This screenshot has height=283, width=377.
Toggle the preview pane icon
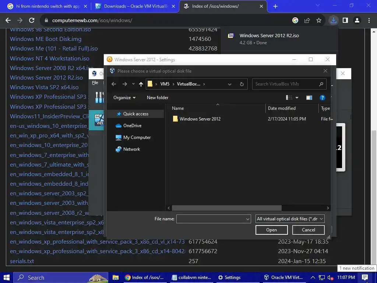tap(309, 97)
